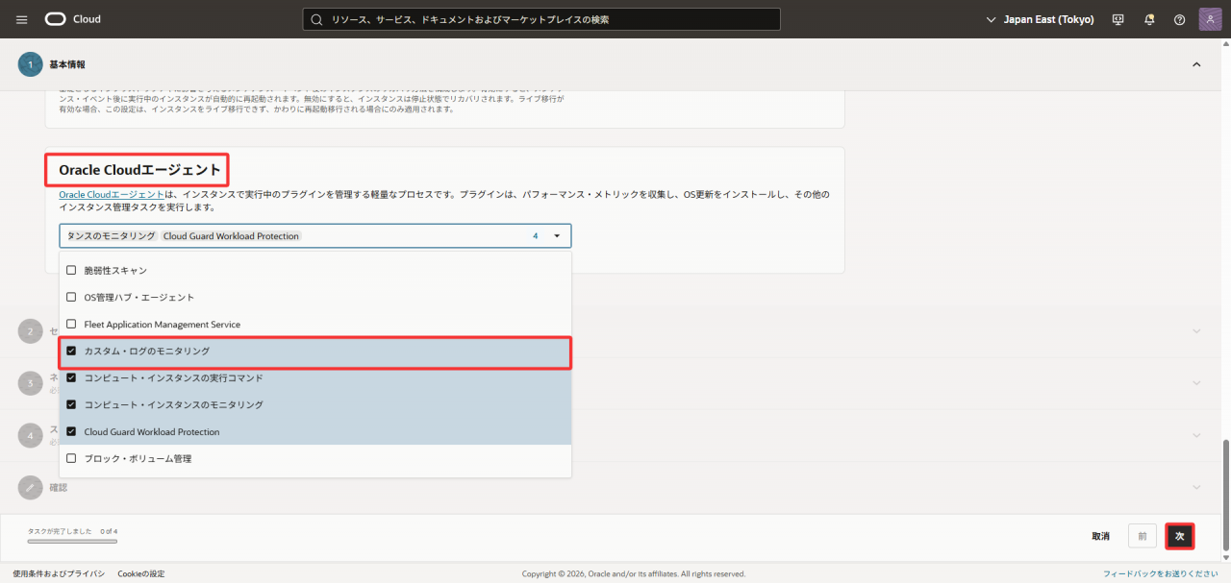Expand step 3 section chevron

1196,383
